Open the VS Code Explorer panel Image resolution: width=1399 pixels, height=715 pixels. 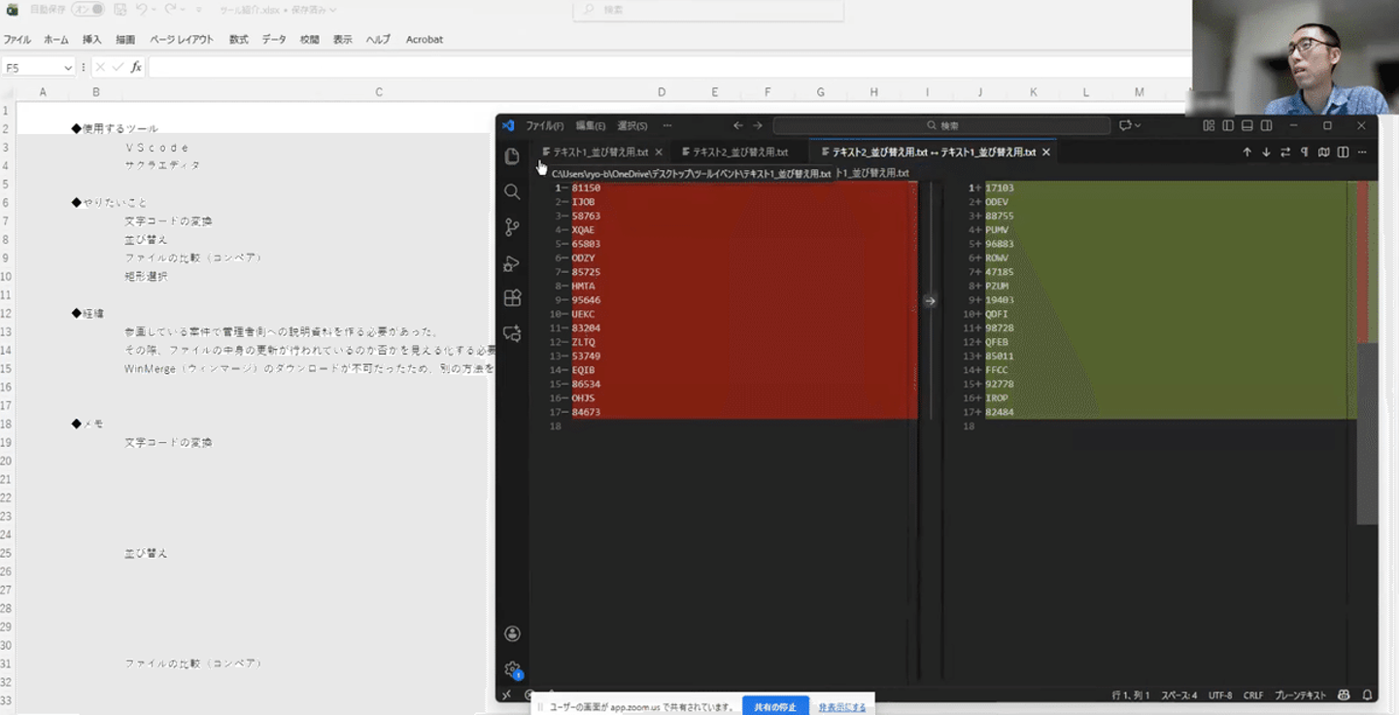click(512, 156)
